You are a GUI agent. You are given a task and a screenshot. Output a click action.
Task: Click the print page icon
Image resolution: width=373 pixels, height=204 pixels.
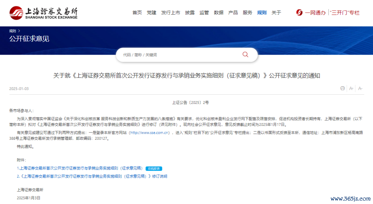[342, 88]
